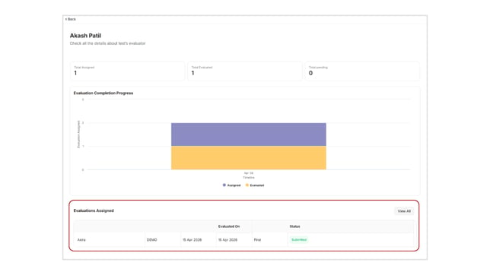Open View All evaluations assigned

point(404,211)
